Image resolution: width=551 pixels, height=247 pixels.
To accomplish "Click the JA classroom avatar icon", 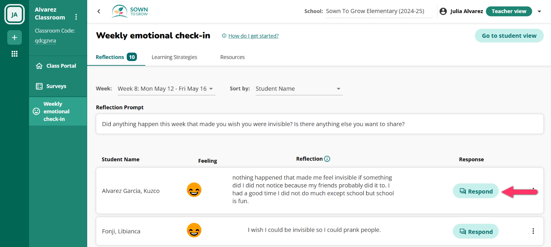I will (15, 15).
